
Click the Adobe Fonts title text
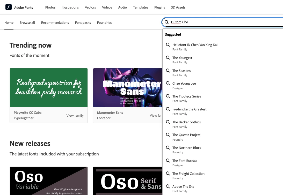24,8
